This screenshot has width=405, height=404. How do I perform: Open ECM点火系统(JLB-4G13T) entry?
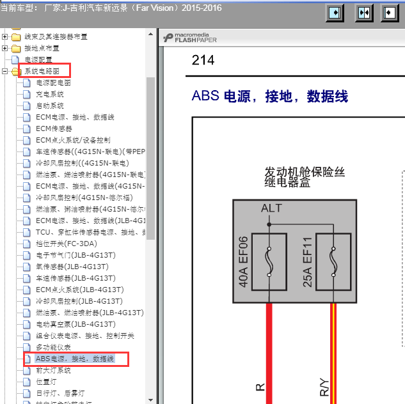coord(80,290)
